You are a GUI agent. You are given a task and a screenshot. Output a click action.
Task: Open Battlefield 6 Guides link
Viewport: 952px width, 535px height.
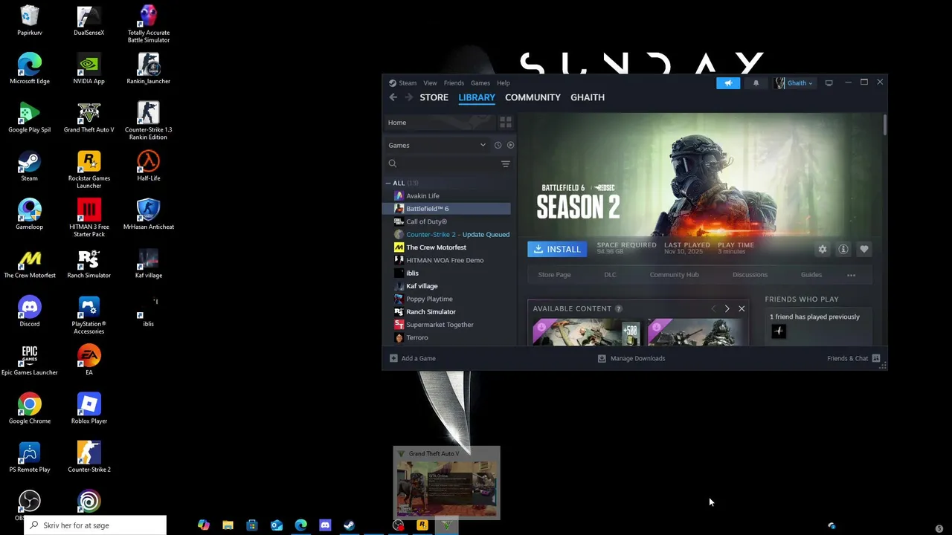point(811,275)
